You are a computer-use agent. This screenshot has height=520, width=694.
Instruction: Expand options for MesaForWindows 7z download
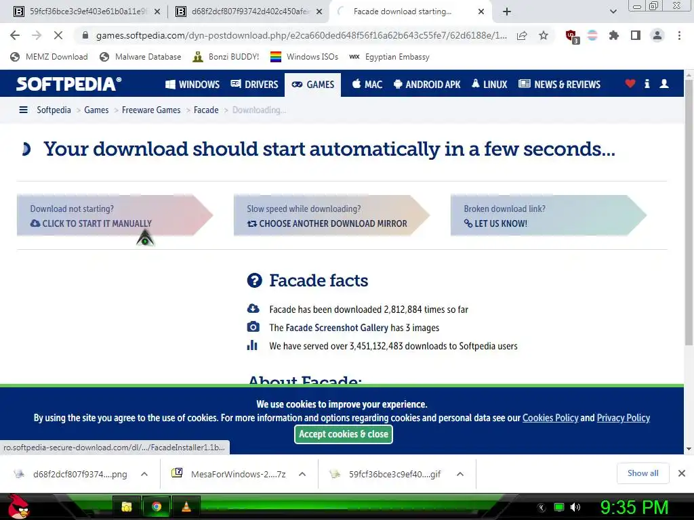pyautogui.click(x=302, y=474)
